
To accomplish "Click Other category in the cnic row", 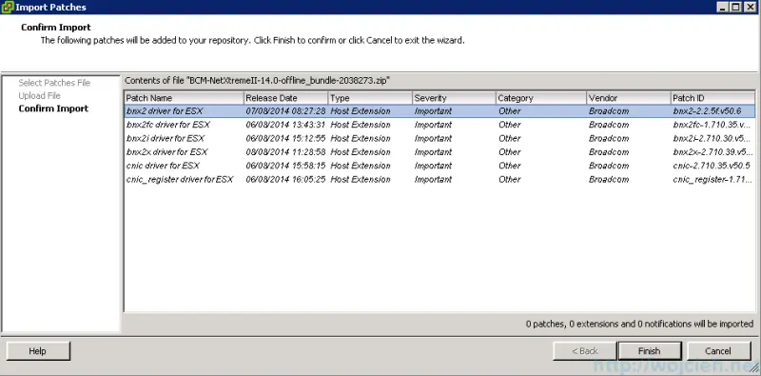I will pos(510,166).
